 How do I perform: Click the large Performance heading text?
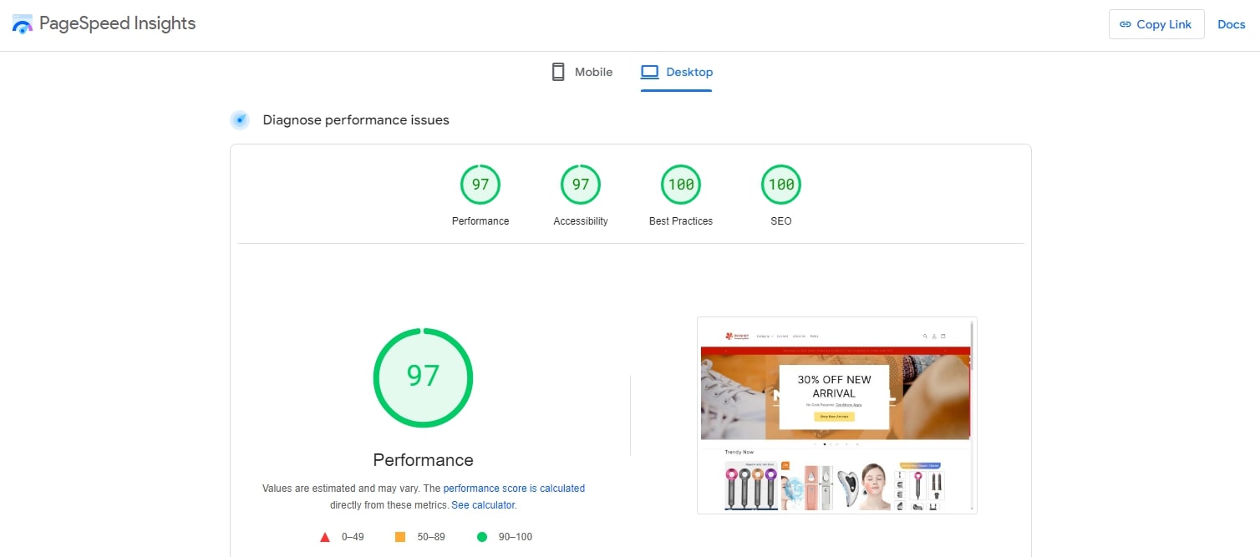tap(423, 460)
